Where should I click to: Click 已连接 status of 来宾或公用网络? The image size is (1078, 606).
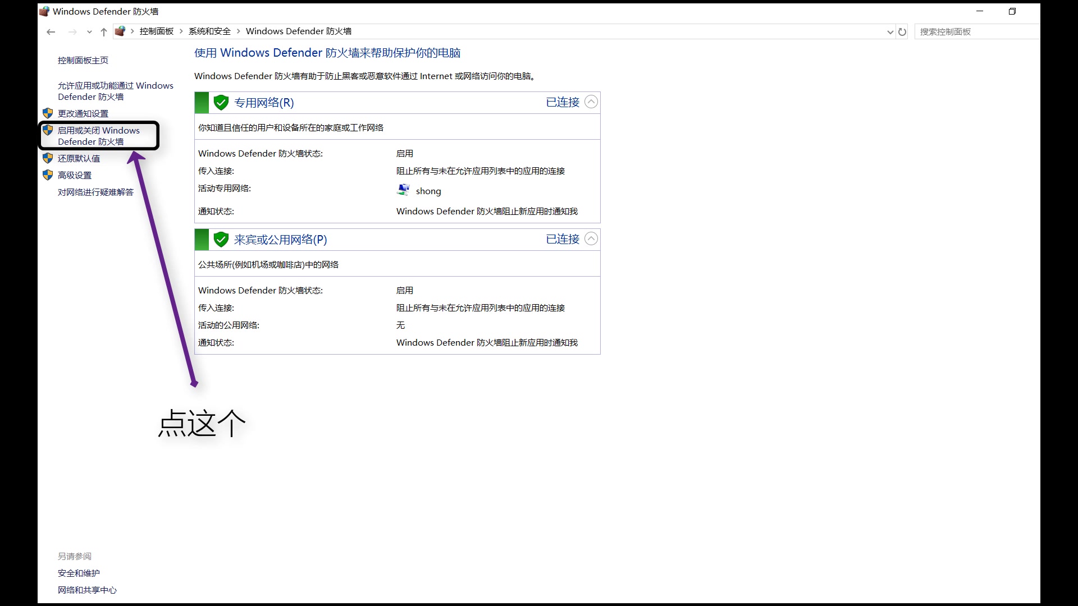click(x=563, y=239)
